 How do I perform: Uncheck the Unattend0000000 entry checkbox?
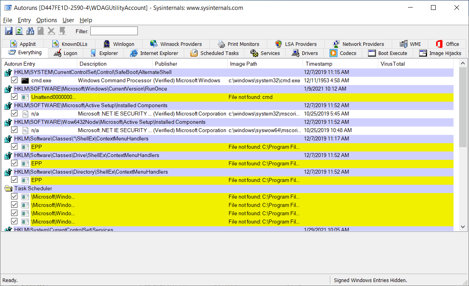(x=14, y=97)
